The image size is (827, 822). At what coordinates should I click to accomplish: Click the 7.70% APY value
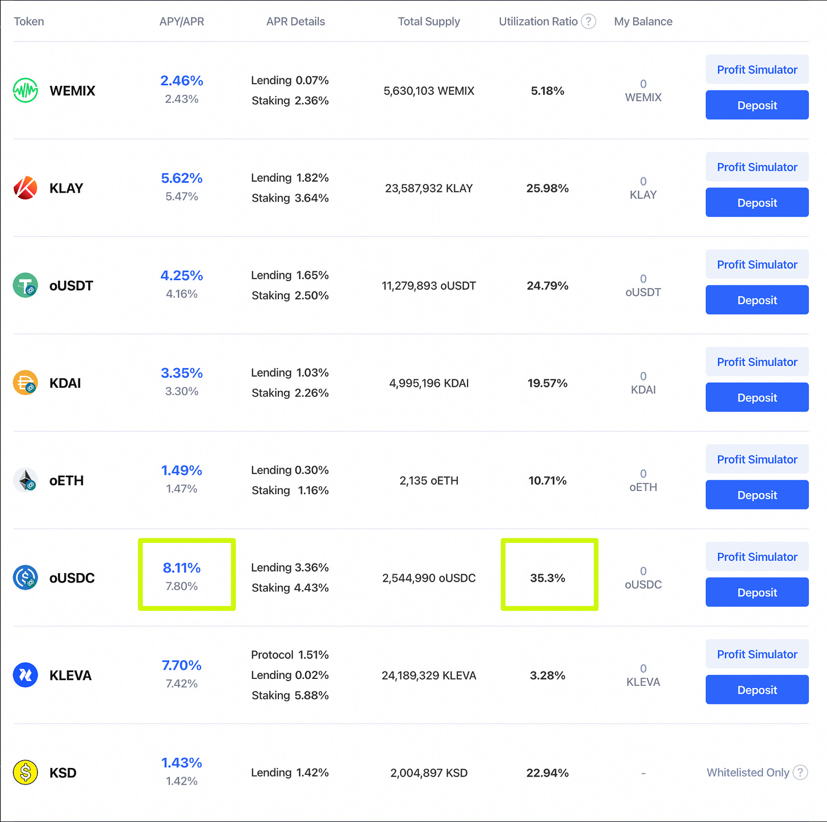point(182,665)
